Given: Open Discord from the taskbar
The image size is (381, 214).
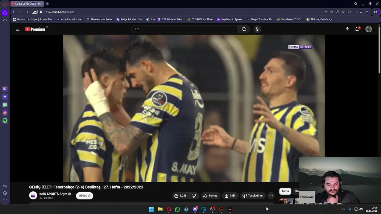Looking at the screenshot, I should (x=195, y=209).
